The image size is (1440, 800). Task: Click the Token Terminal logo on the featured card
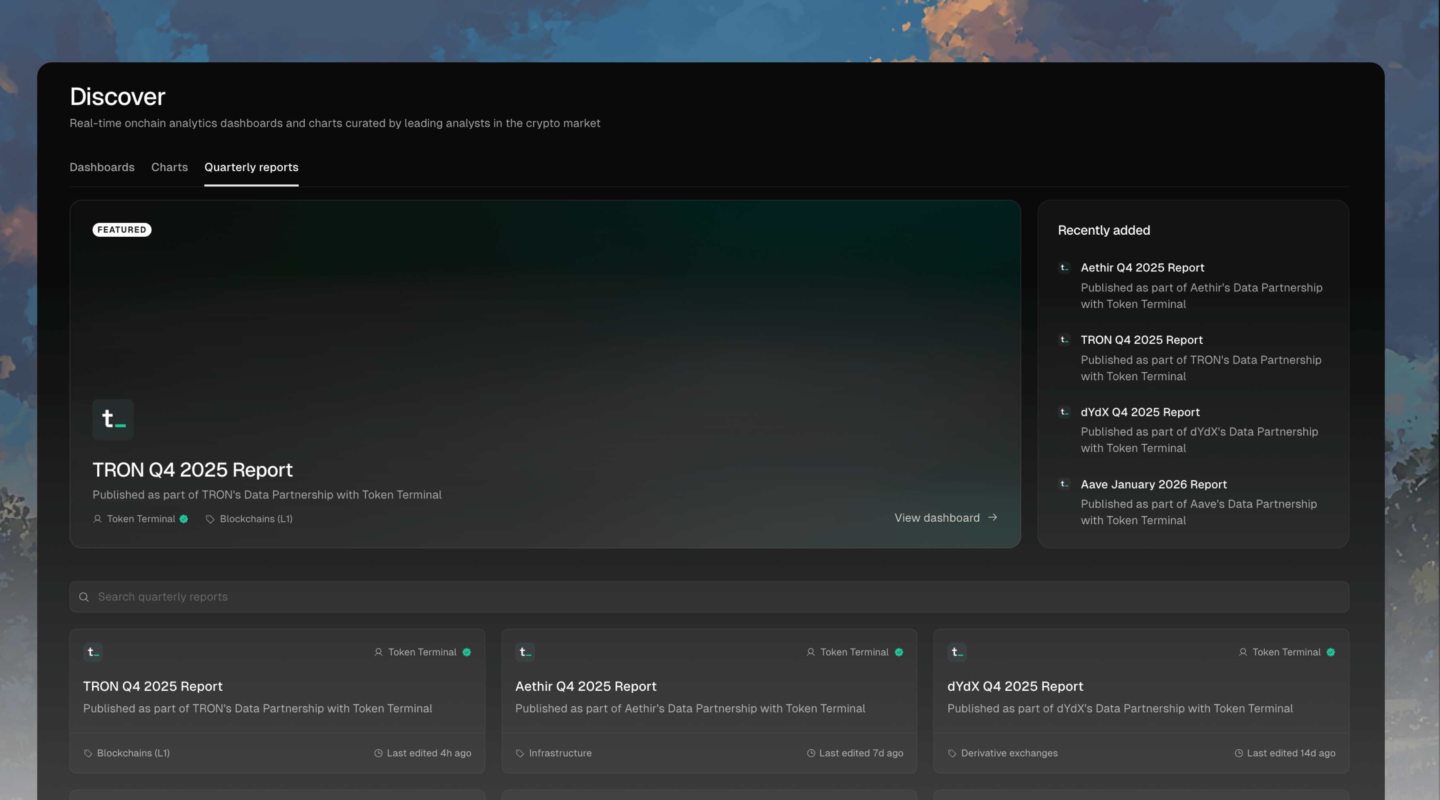pos(113,419)
